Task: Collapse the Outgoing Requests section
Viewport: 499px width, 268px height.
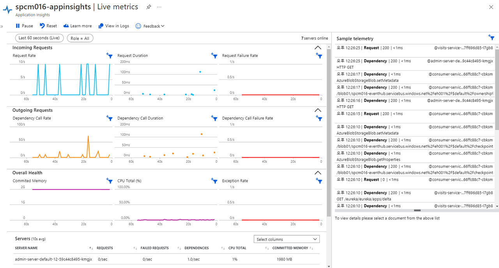Action: [x=318, y=110]
